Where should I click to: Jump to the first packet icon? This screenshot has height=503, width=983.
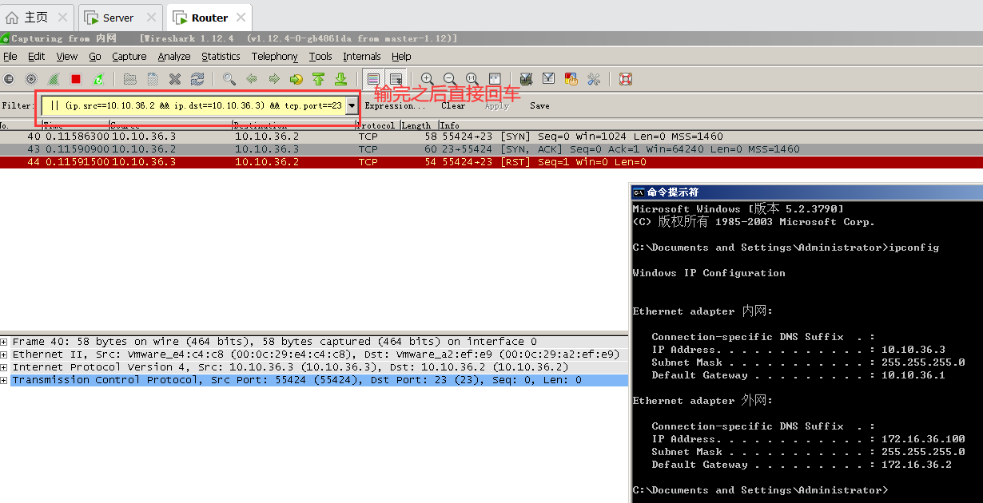tap(319, 79)
